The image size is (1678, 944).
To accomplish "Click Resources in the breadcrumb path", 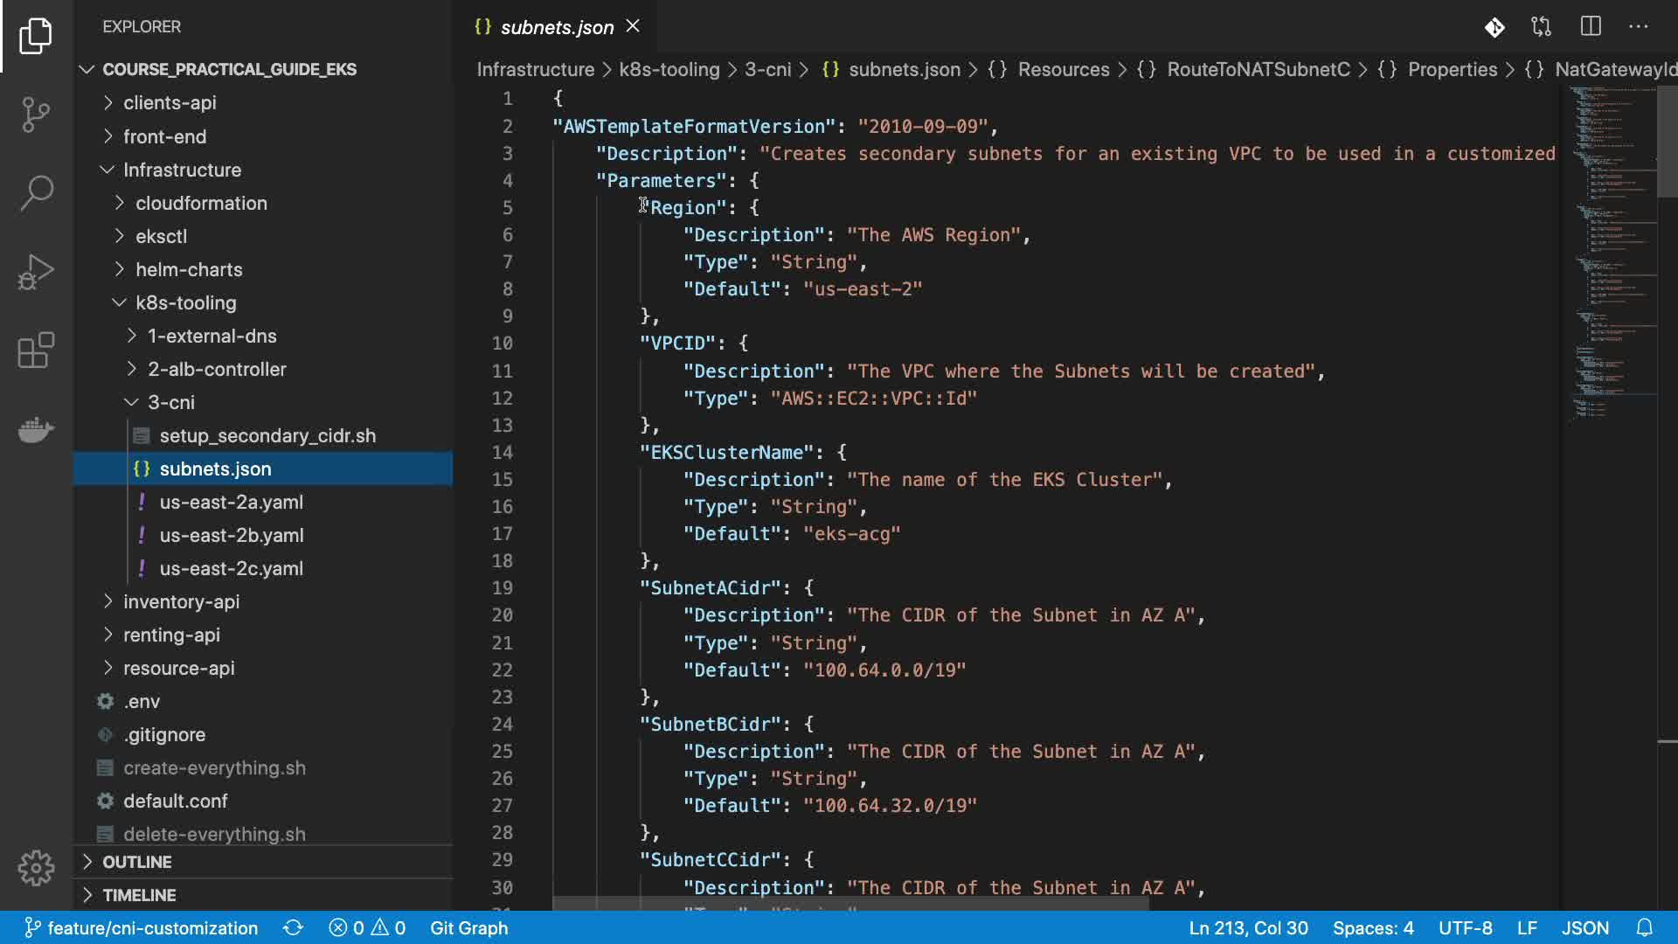I will [x=1063, y=69].
